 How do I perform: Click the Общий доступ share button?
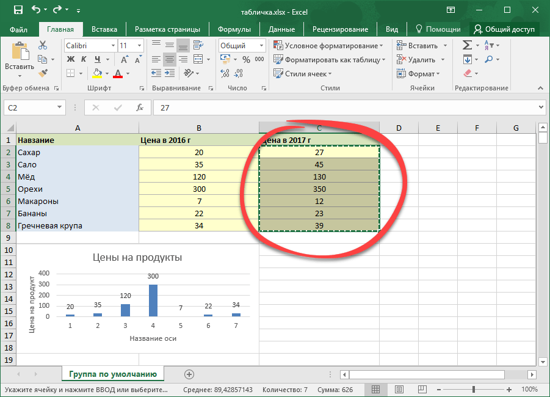click(x=504, y=29)
